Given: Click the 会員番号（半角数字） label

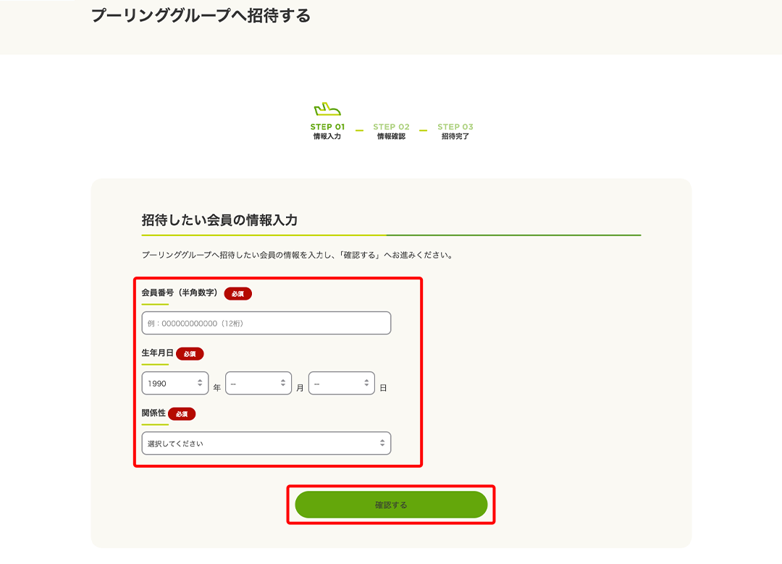Looking at the screenshot, I should pos(180,292).
